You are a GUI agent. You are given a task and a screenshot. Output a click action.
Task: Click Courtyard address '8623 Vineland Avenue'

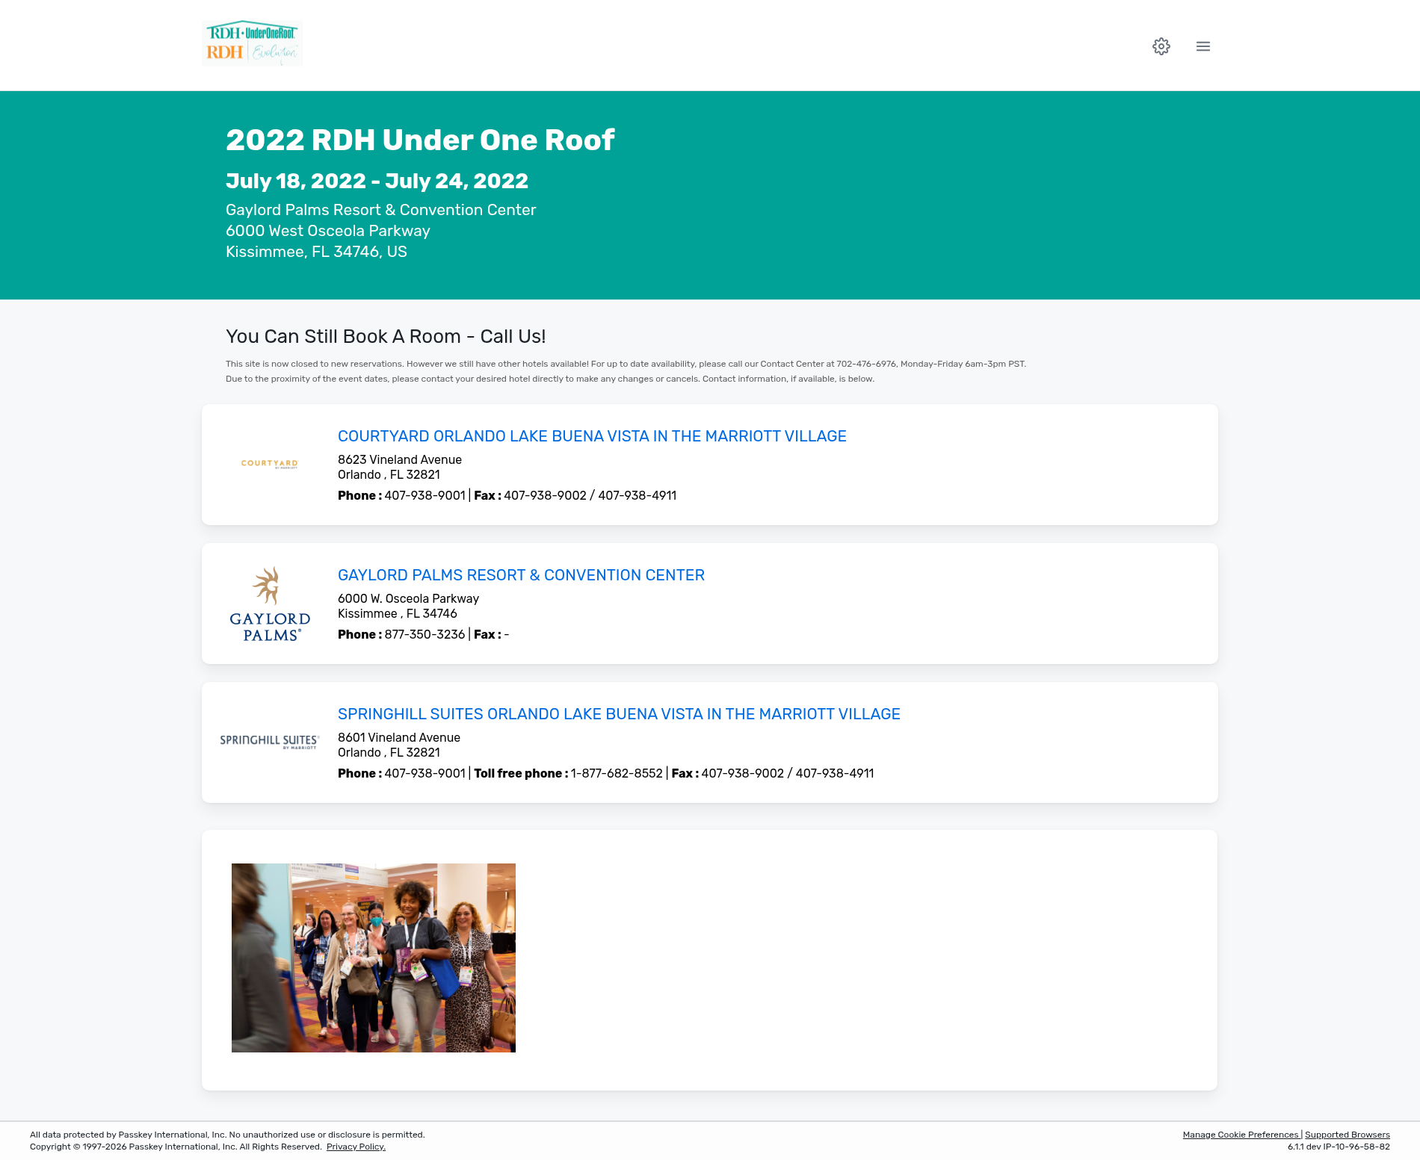(400, 459)
